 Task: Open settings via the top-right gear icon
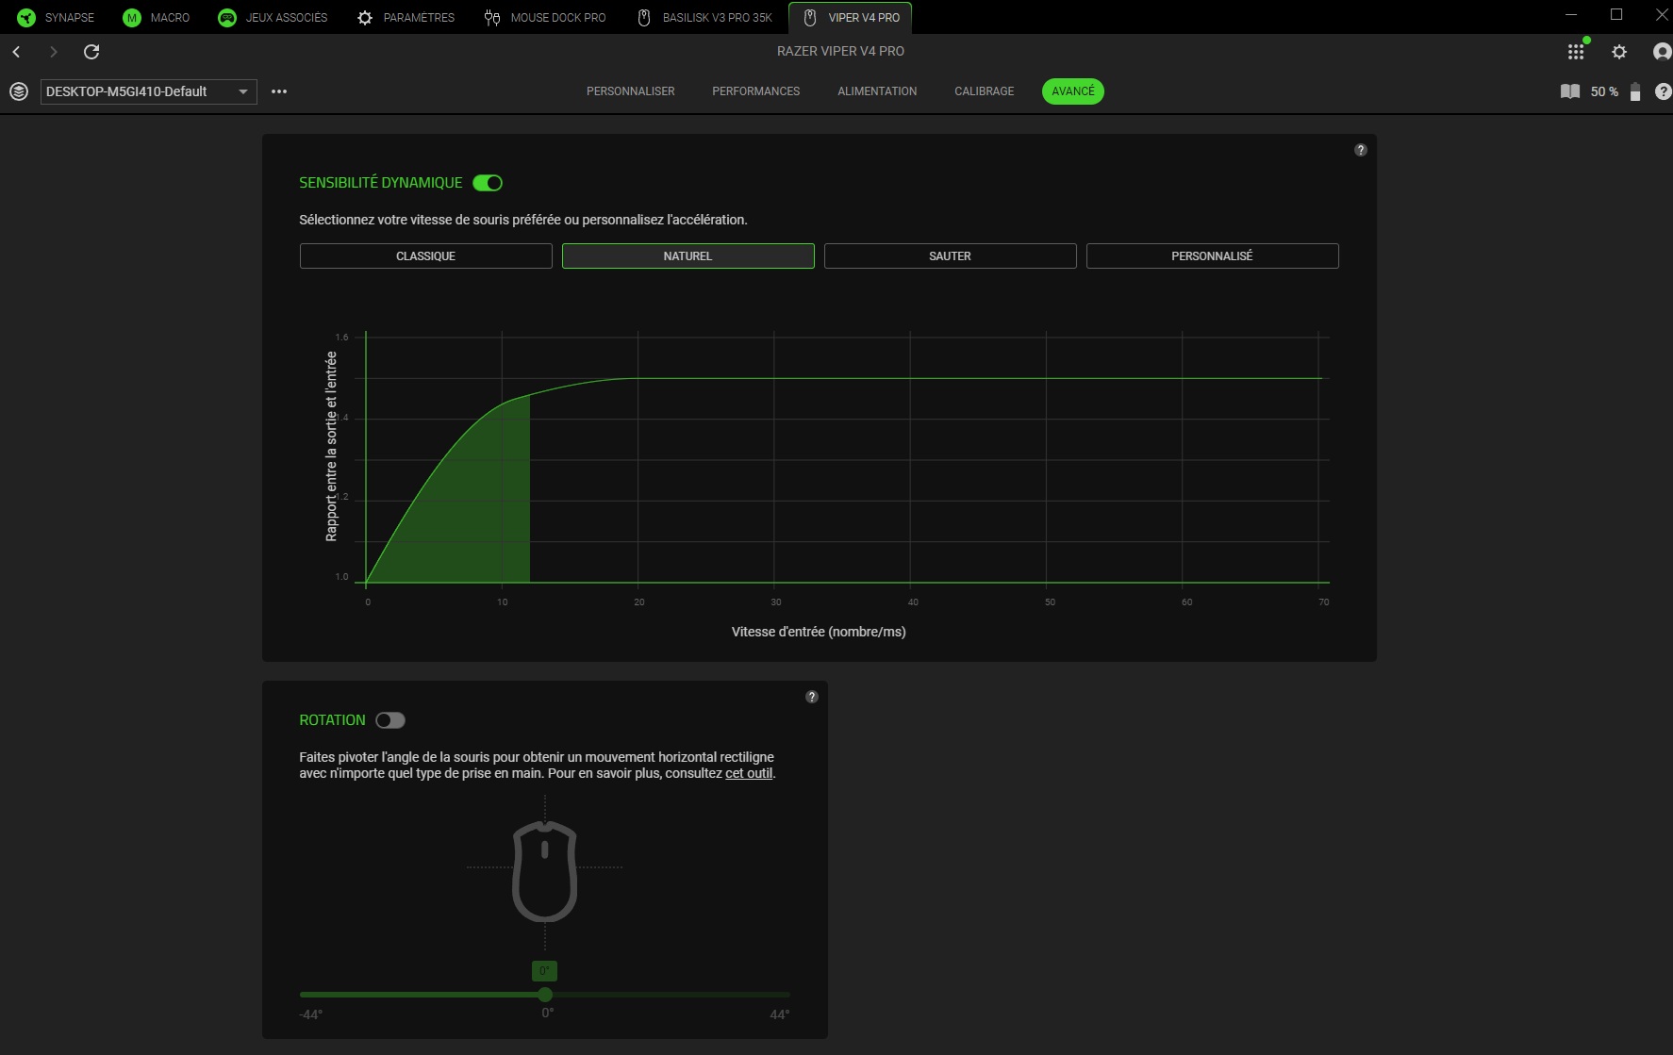1619,52
